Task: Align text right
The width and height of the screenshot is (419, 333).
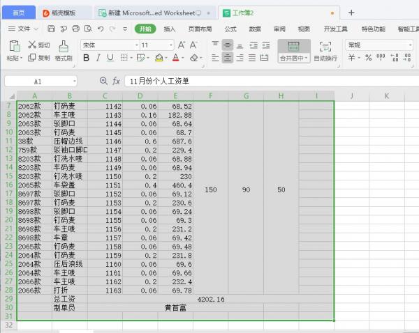Action: [x=240, y=58]
